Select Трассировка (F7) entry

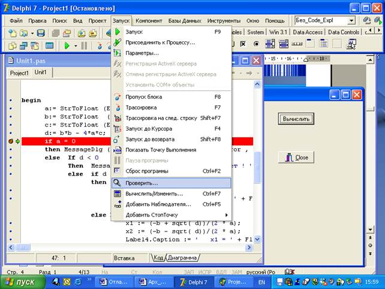[x=171, y=107]
